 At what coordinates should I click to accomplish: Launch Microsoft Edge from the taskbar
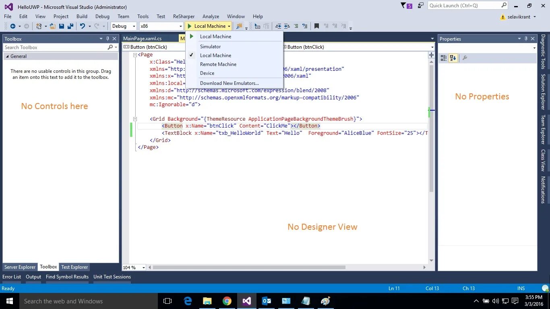(x=188, y=301)
